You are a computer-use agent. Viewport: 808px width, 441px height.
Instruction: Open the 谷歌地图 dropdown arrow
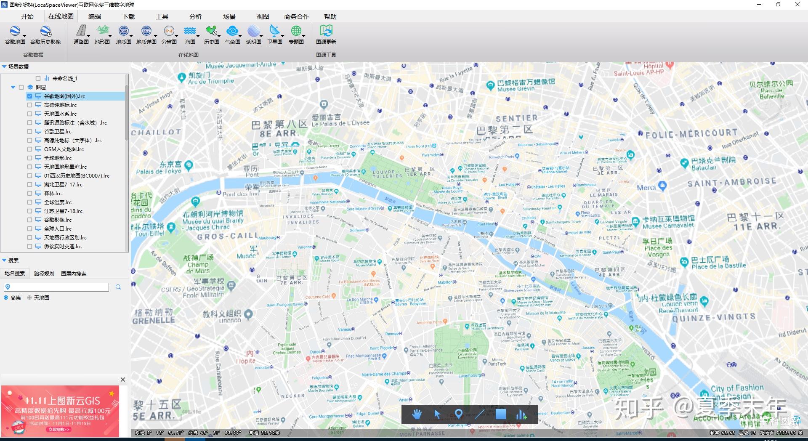pos(24,36)
